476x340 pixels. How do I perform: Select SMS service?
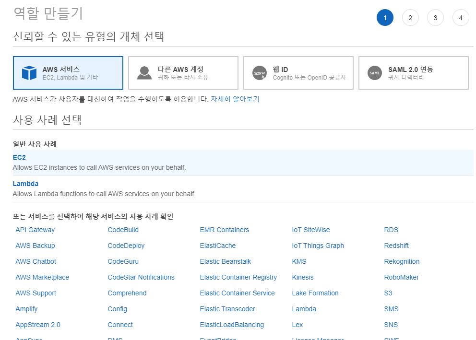click(x=391, y=309)
